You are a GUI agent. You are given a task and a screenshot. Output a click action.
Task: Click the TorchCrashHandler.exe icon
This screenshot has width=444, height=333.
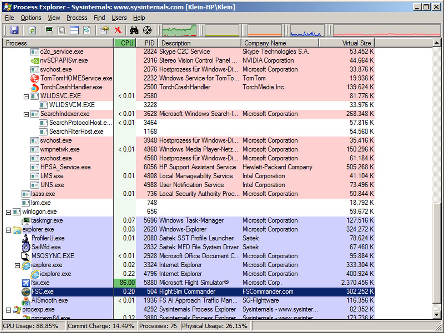click(35, 87)
